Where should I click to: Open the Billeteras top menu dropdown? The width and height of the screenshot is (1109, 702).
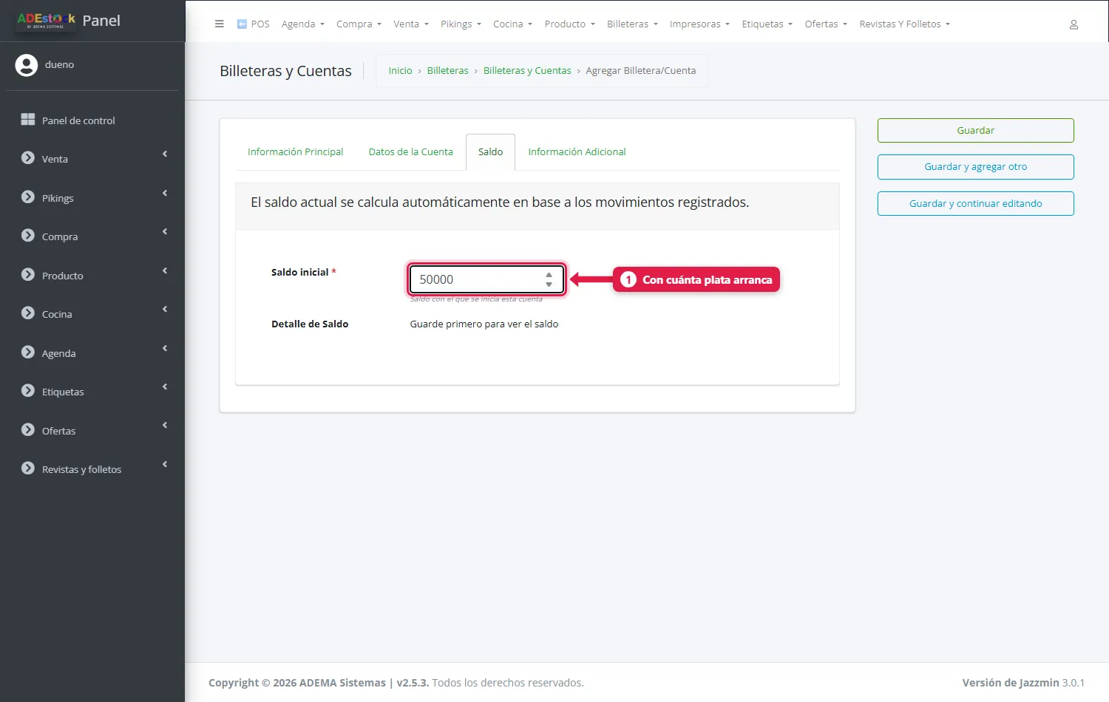(632, 24)
